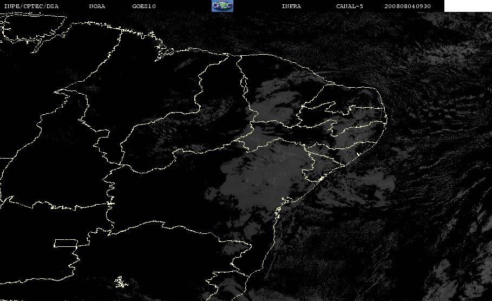The width and height of the screenshot is (492, 301).
Task: Click the white blob on the western state border
Action: pos(110,204)
